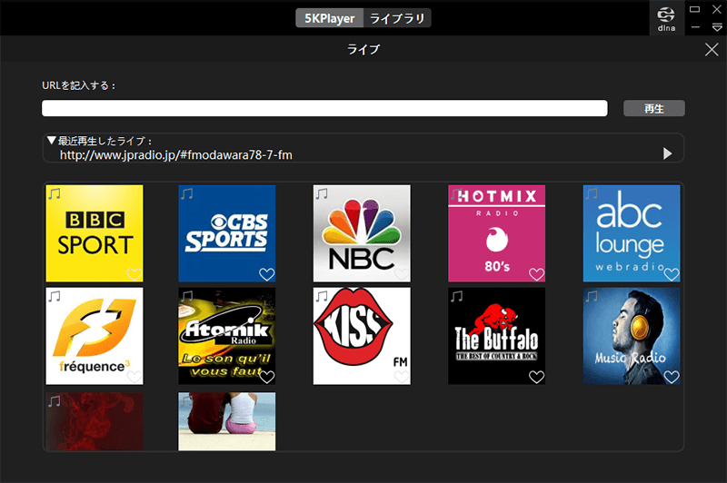Select the 5KPlayer tab

pyautogui.click(x=329, y=18)
